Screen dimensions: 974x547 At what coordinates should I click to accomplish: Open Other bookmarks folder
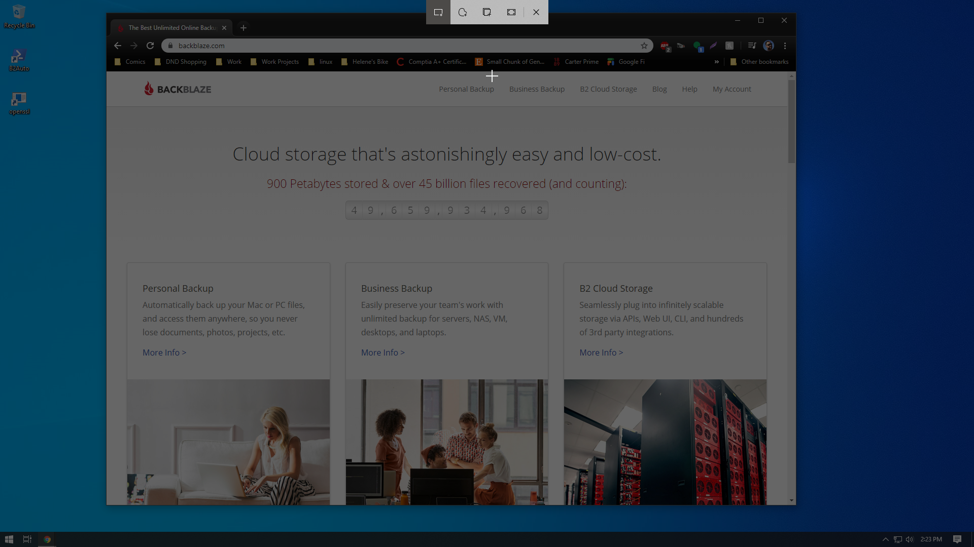point(759,62)
